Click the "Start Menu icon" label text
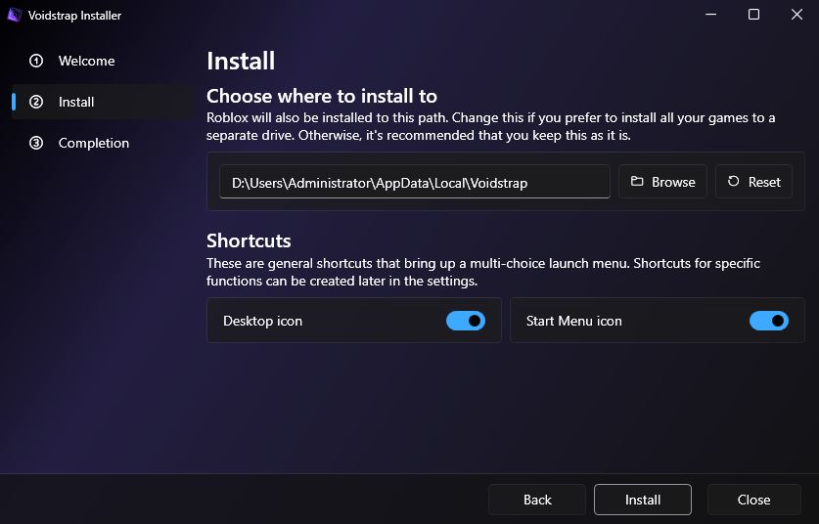The width and height of the screenshot is (819, 524). (x=574, y=321)
